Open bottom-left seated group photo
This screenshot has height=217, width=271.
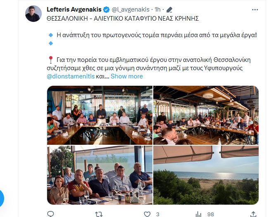[x=100, y=175]
